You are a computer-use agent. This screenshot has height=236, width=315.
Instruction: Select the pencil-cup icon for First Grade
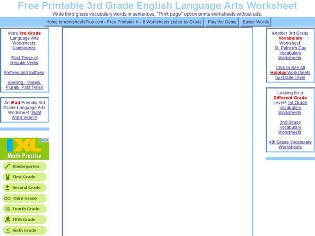pyautogui.click(x=7, y=177)
